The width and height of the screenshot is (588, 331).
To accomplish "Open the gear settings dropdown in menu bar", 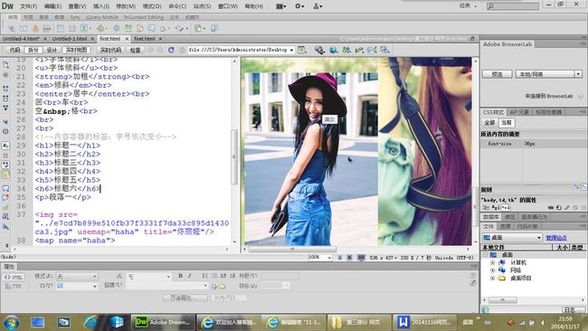I will (x=299, y=6).
